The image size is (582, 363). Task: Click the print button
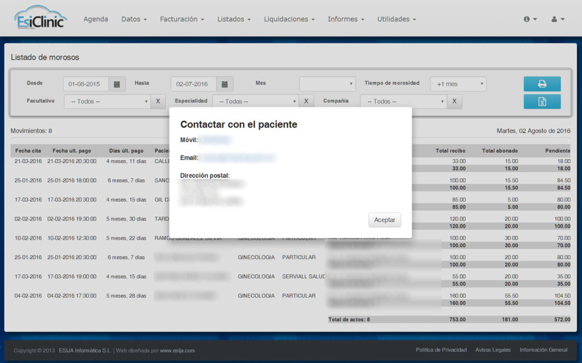(542, 84)
